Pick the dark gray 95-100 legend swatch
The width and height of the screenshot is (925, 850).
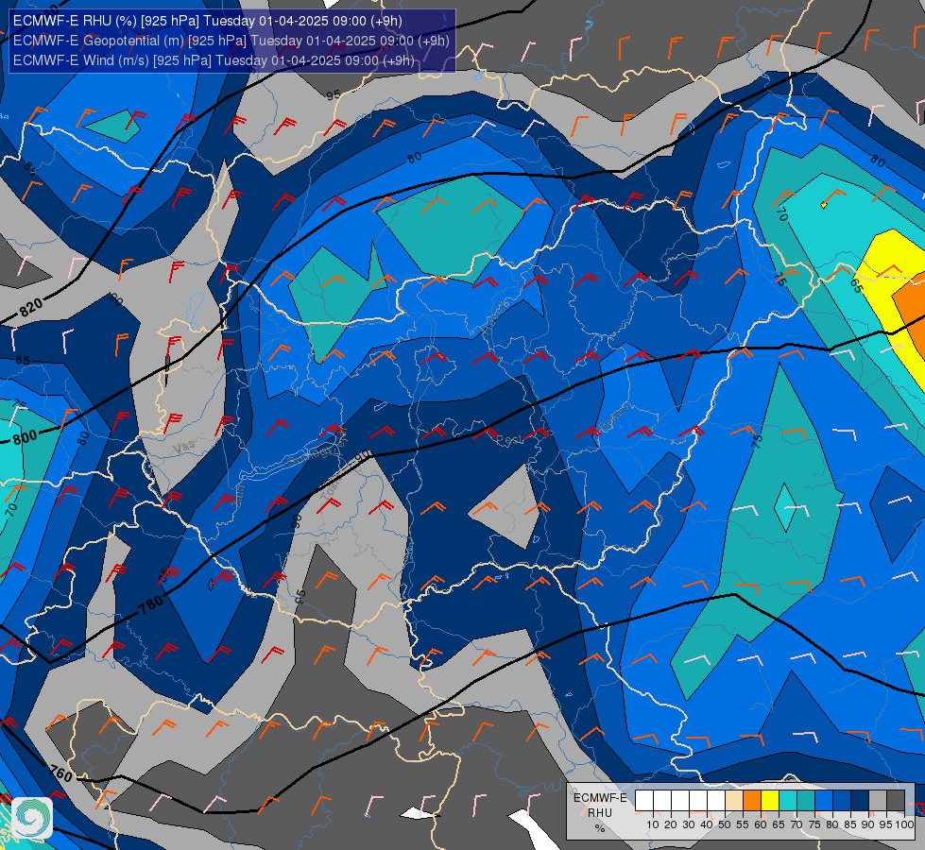(896, 800)
